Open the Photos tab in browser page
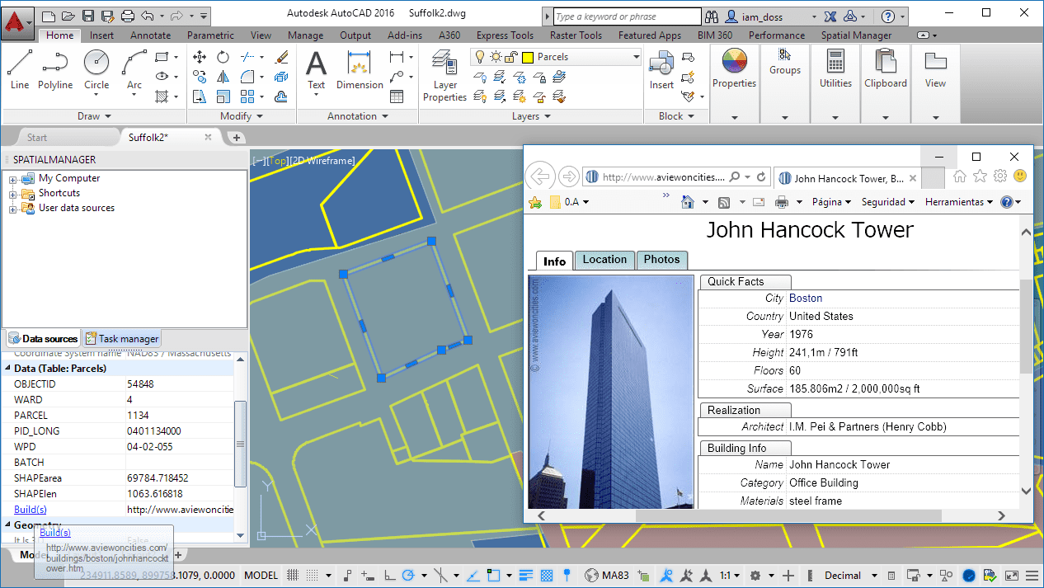Viewport: 1044px width, 588px height. (661, 260)
